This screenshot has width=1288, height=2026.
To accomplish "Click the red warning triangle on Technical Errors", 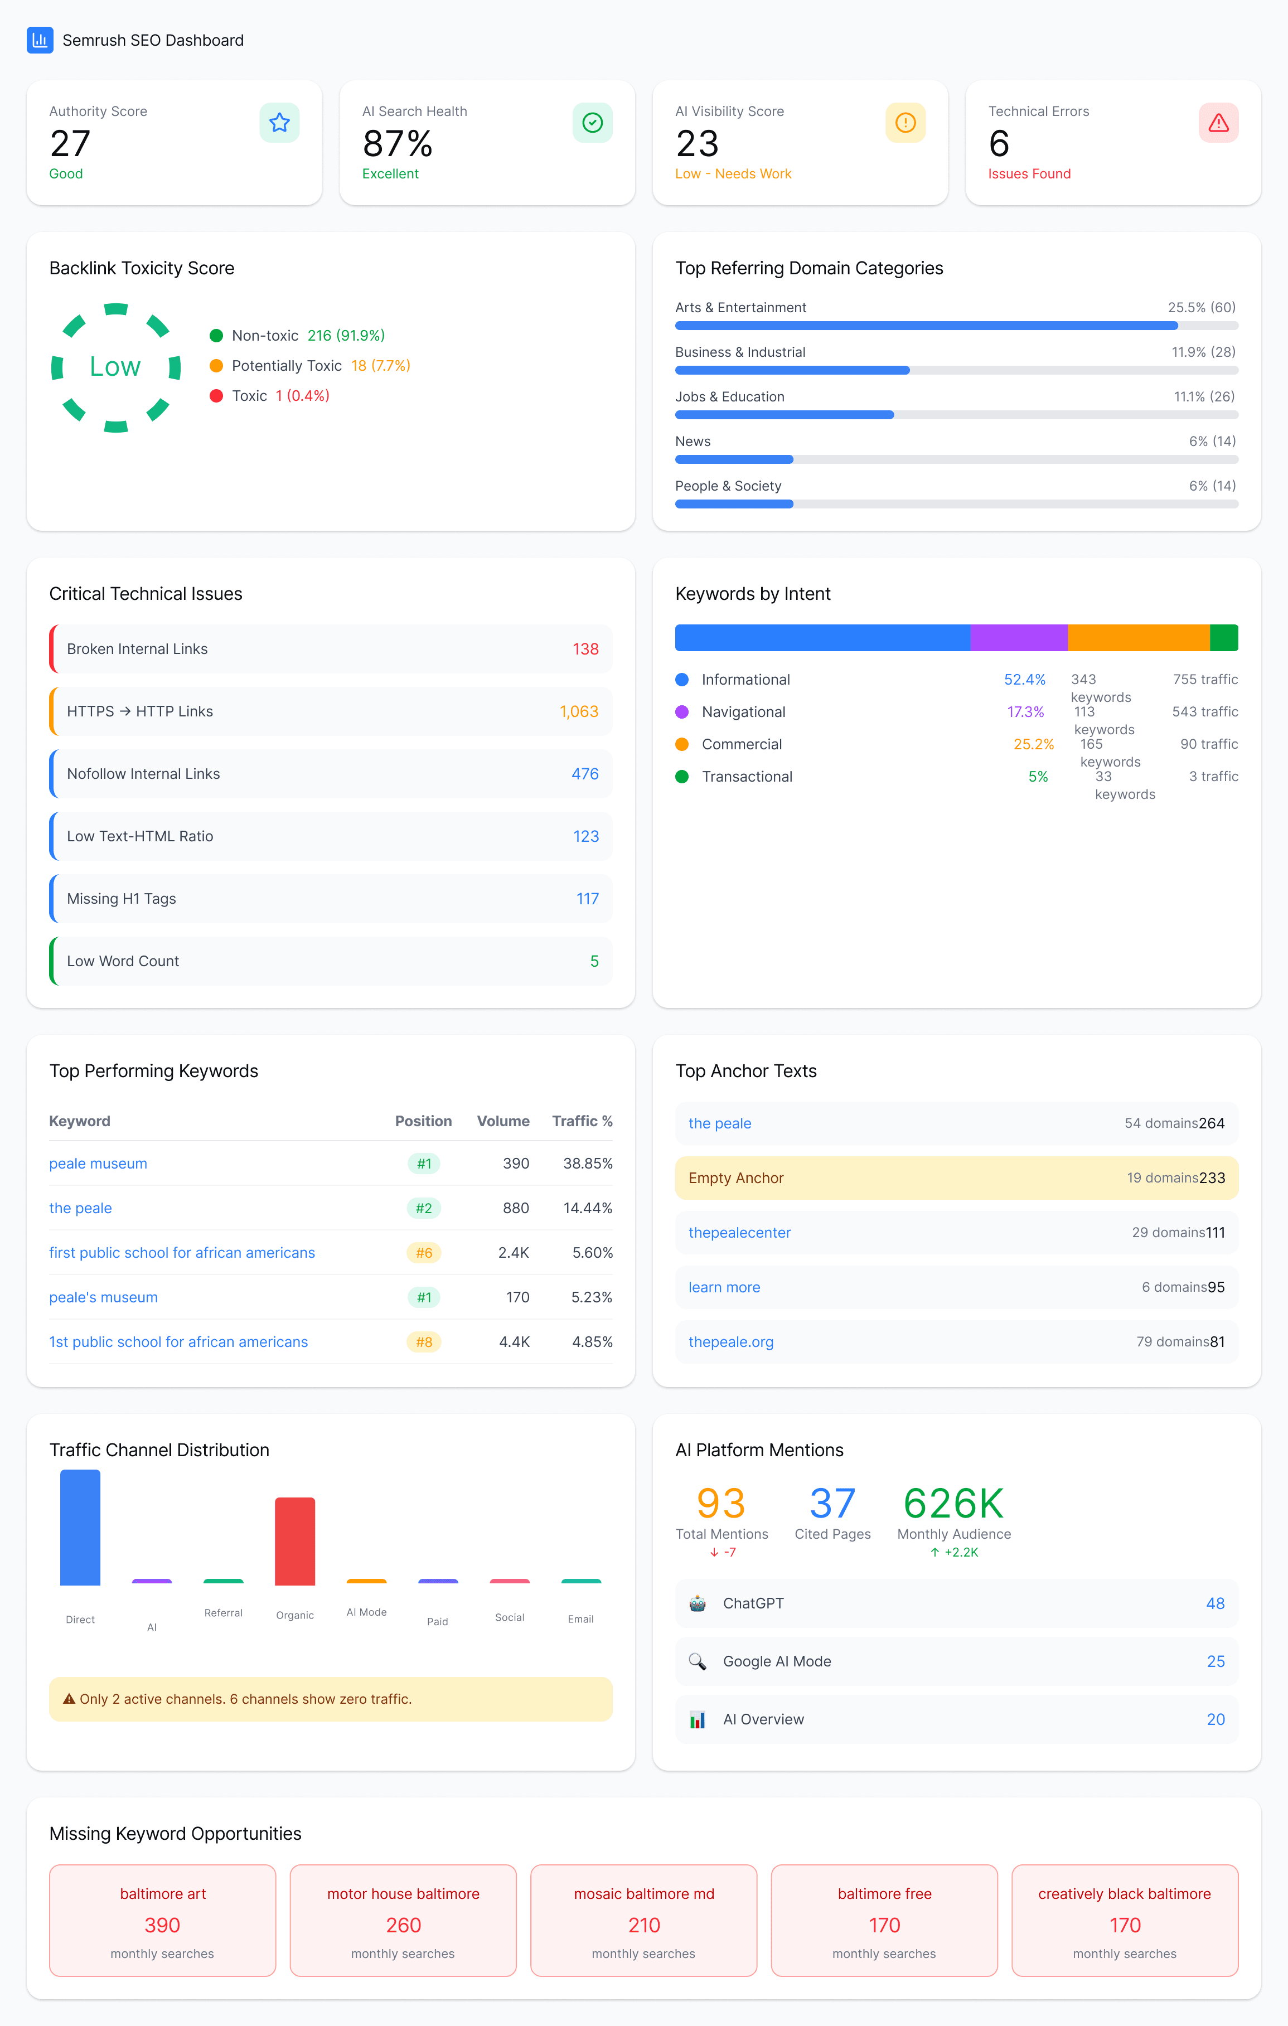I will [x=1218, y=123].
